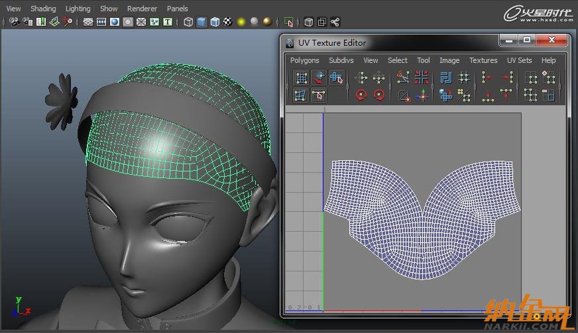Toggle textured display checker icon
This screenshot has width=578, height=333.
228,22
